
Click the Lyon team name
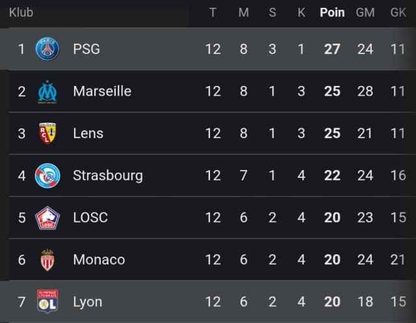coord(88,302)
